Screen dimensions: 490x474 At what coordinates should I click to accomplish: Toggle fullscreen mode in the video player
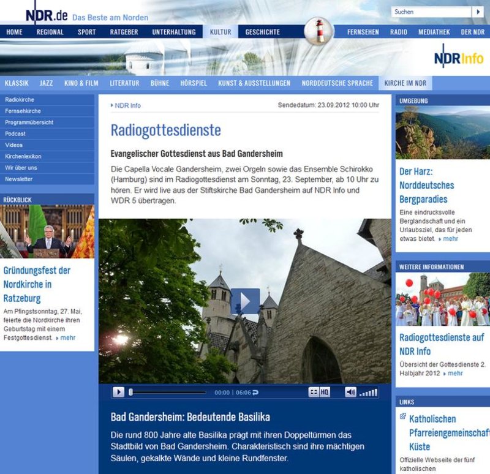click(313, 392)
